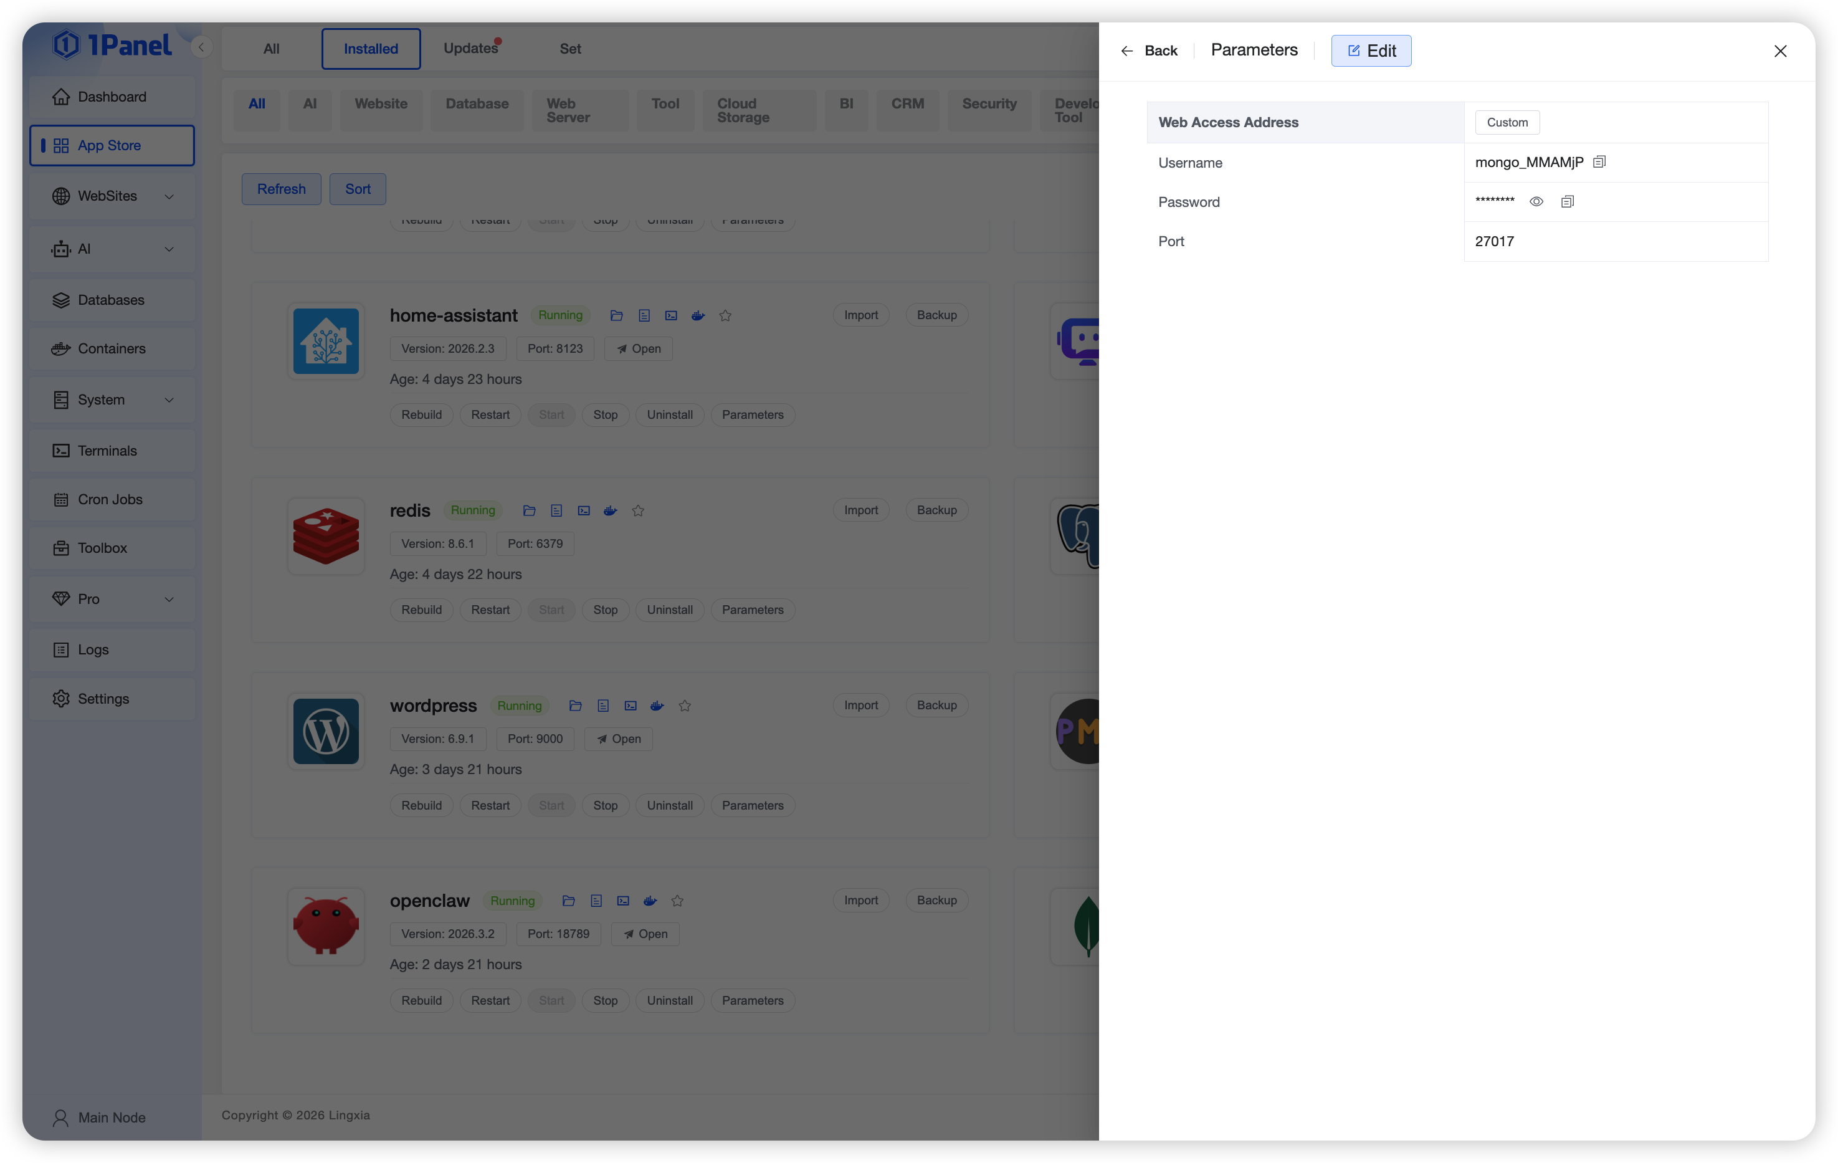Open wordpress container docker icon
This screenshot has width=1838, height=1163.
(657, 706)
